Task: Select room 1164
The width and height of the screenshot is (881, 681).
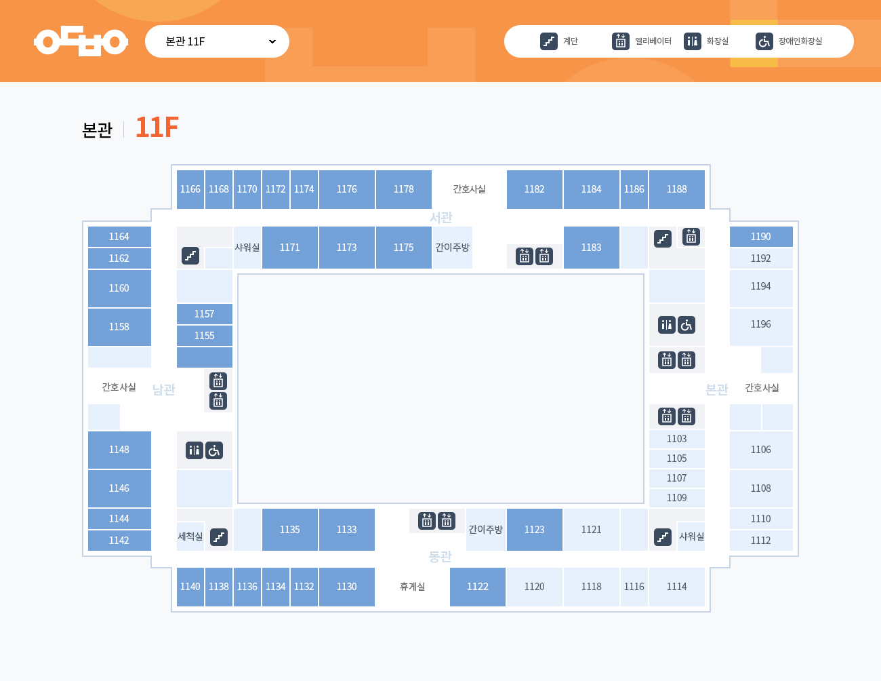Action: coord(119,237)
